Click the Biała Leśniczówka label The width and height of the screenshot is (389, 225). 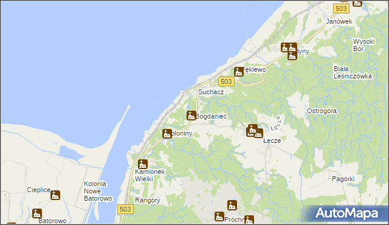[x=353, y=72]
